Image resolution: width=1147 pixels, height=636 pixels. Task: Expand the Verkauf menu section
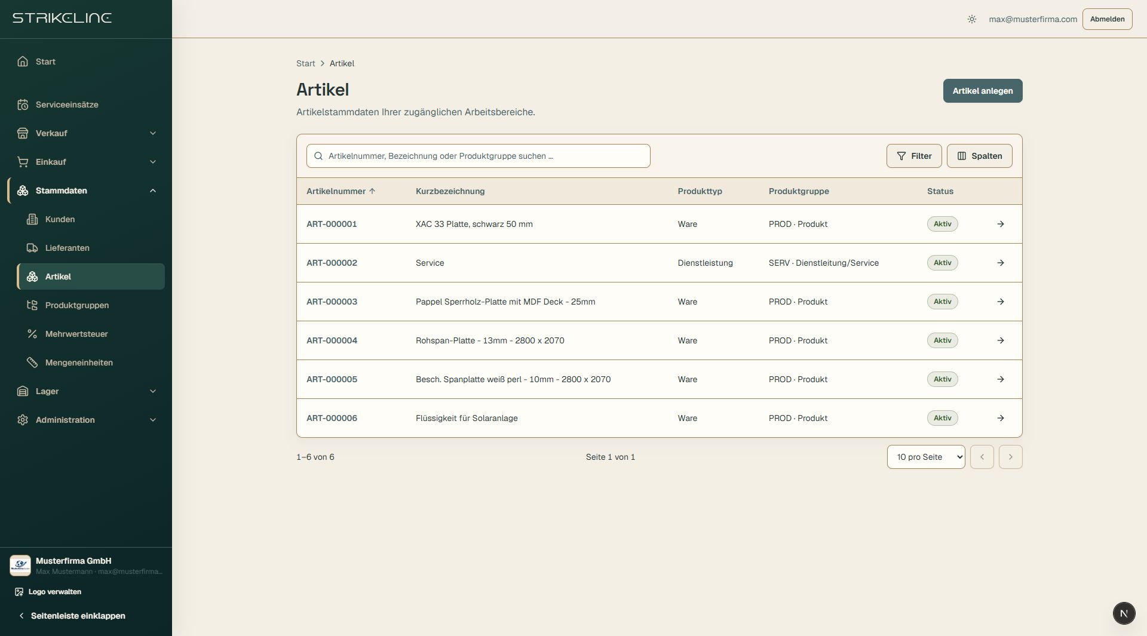[86, 133]
